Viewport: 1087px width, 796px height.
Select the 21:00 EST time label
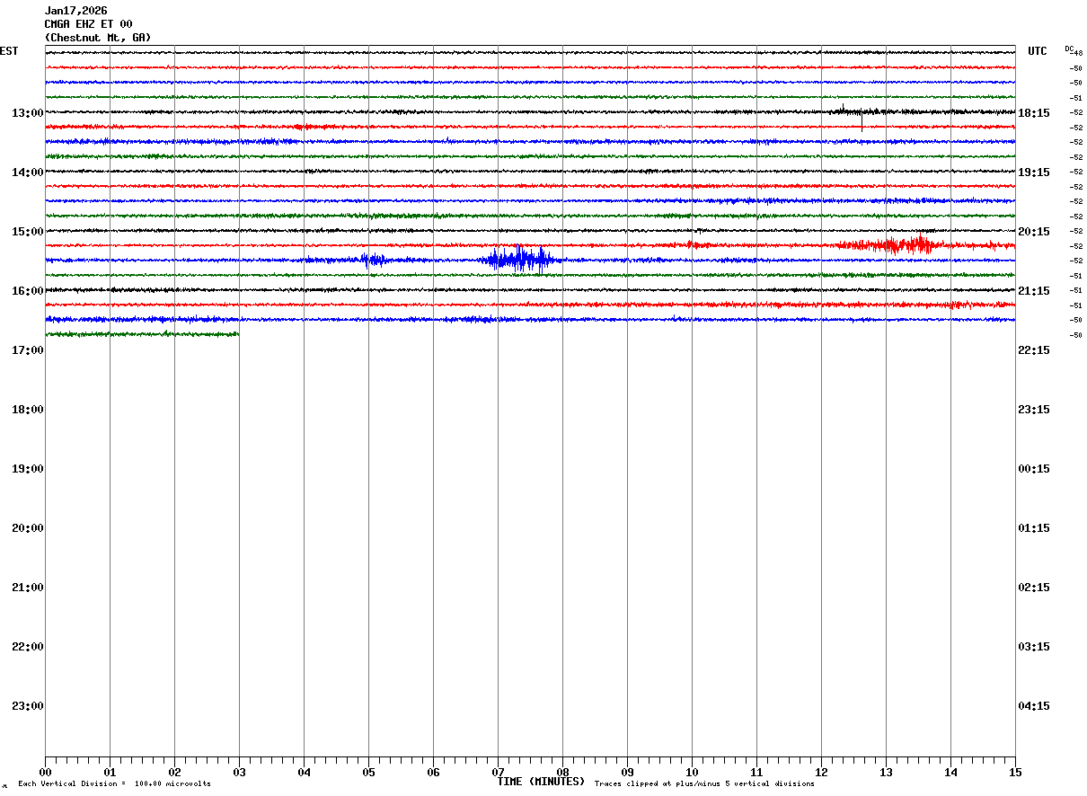point(28,588)
